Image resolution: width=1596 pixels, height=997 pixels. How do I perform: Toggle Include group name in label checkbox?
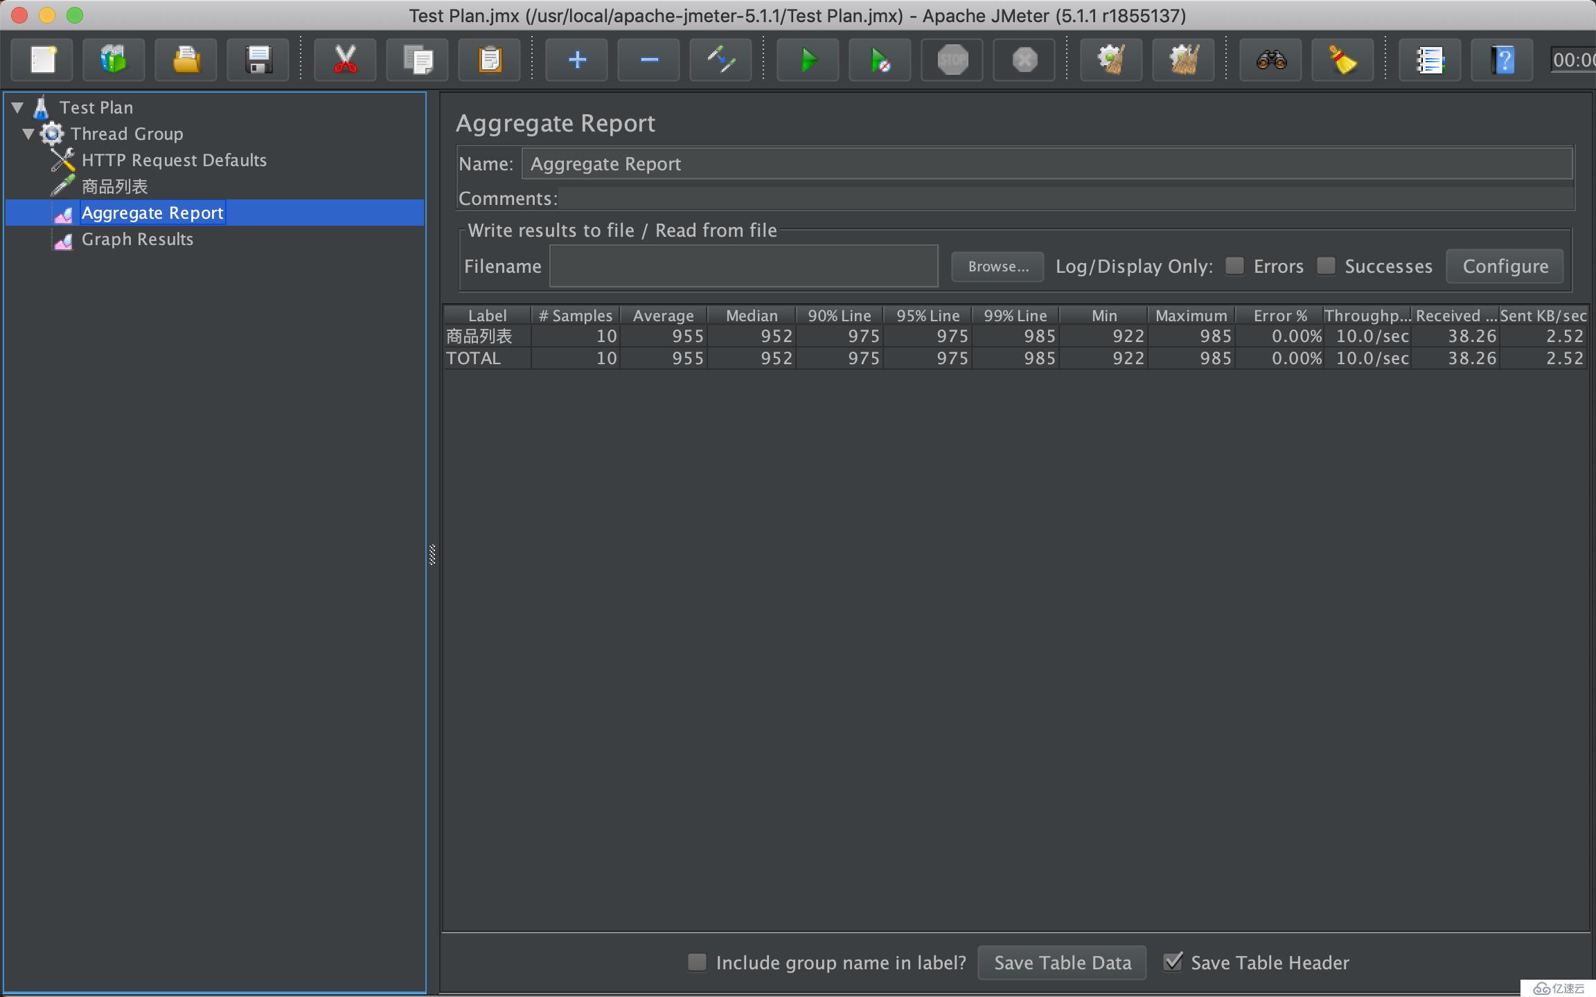coord(697,962)
